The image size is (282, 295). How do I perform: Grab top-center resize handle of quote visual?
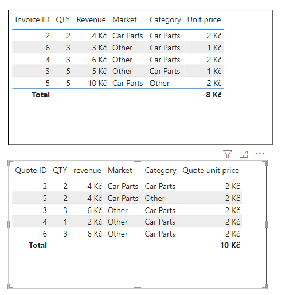click(138, 161)
